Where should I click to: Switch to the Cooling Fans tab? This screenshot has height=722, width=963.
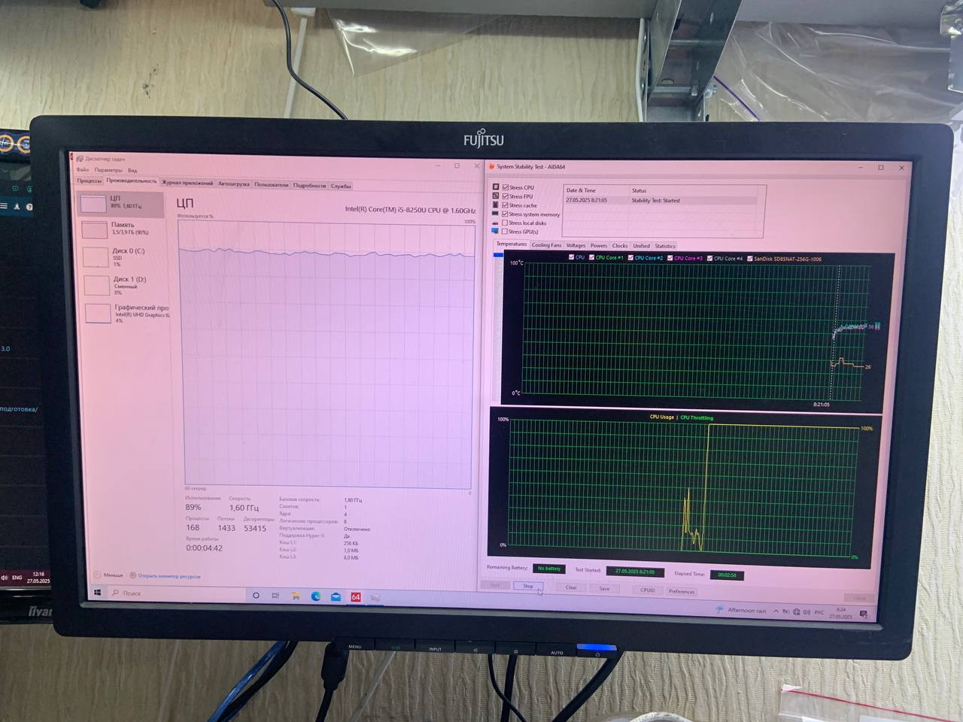pyautogui.click(x=546, y=245)
